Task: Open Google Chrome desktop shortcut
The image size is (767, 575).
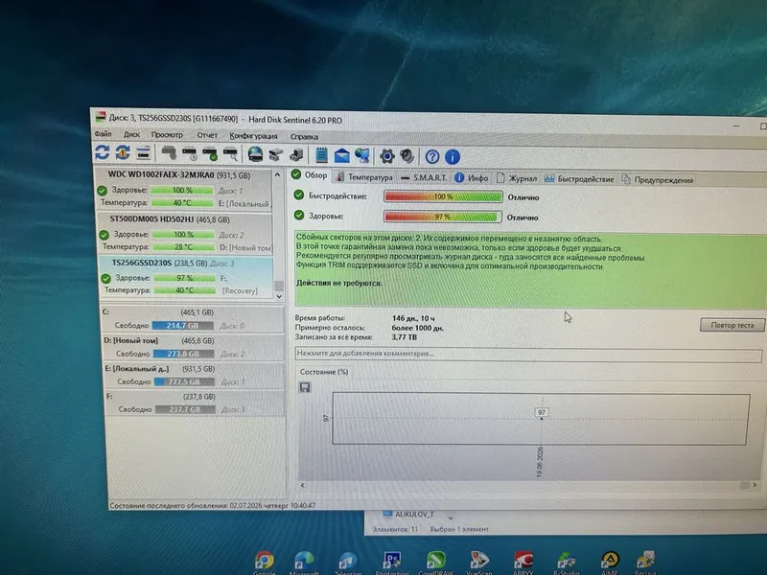Action: point(265,561)
